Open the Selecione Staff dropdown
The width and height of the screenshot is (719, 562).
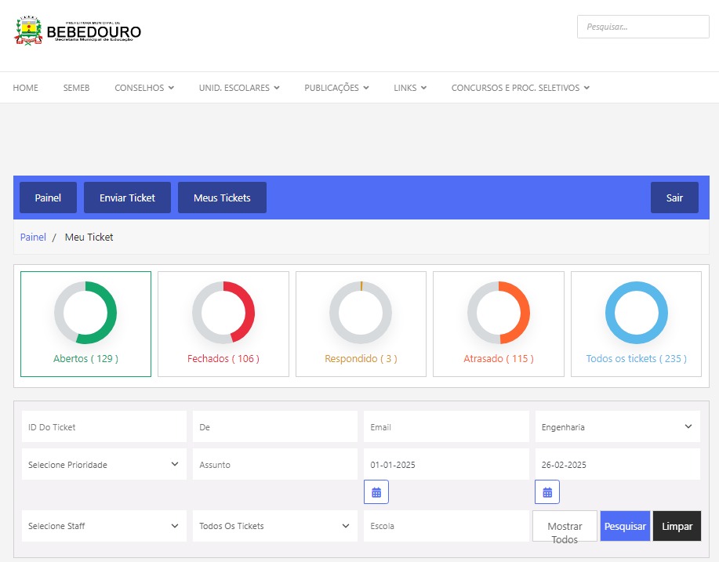[103, 526]
